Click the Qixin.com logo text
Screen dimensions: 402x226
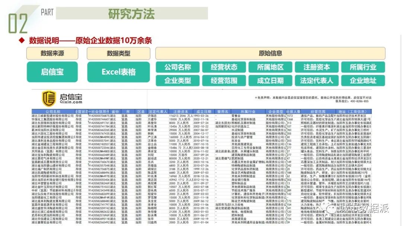click(71, 102)
